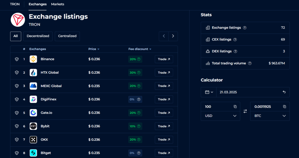Click the amount input showing 100

point(220,107)
